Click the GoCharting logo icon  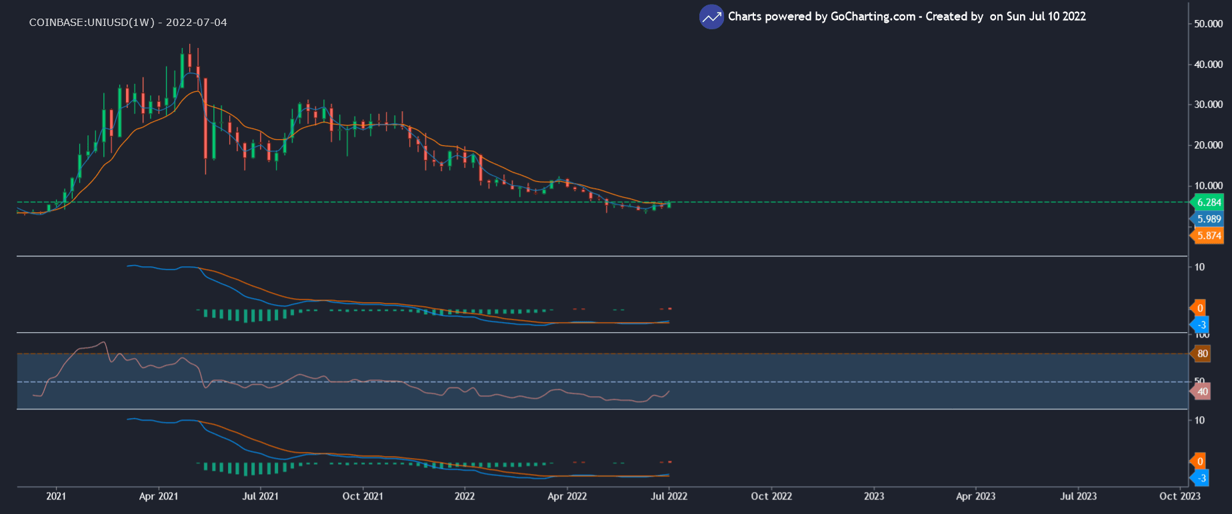point(711,17)
